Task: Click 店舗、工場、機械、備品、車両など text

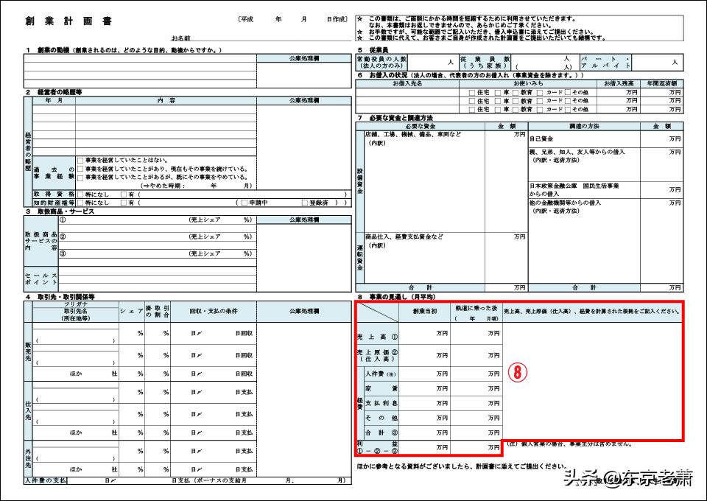Action: tap(413, 134)
